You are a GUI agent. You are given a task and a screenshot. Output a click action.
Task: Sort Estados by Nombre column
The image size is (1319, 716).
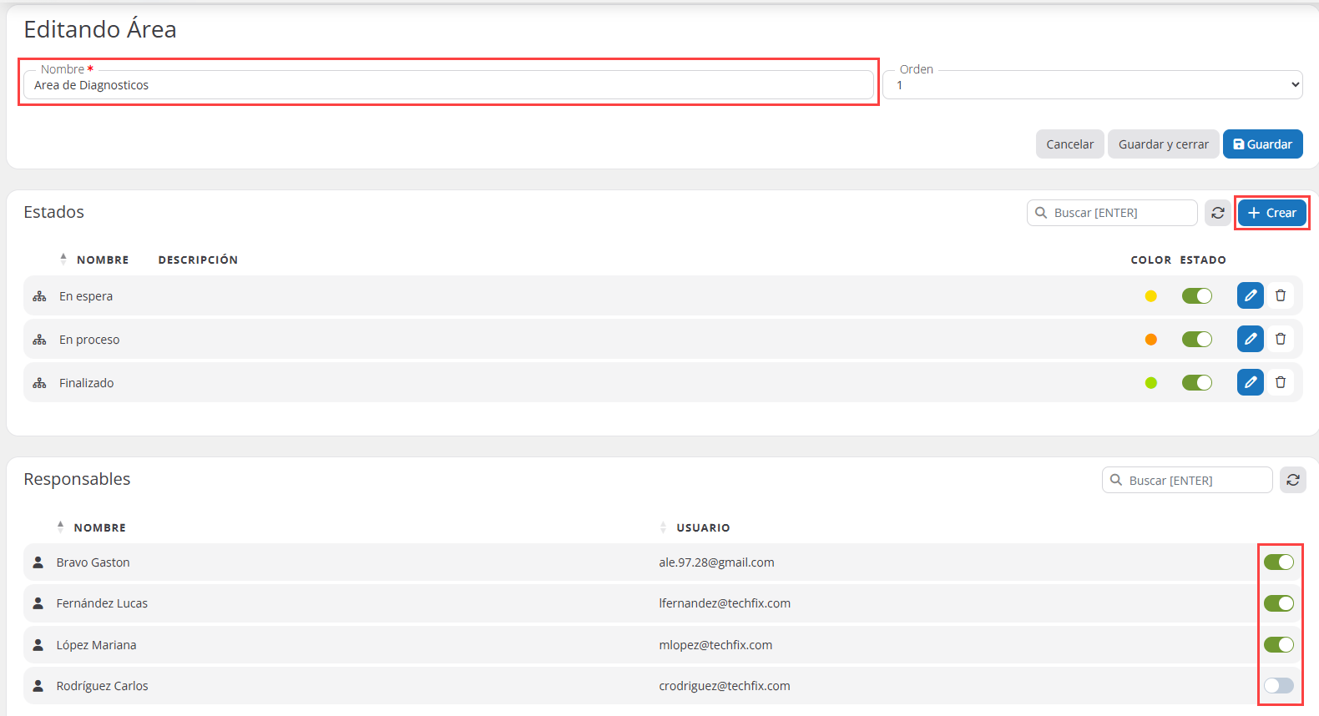coord(102,260)
